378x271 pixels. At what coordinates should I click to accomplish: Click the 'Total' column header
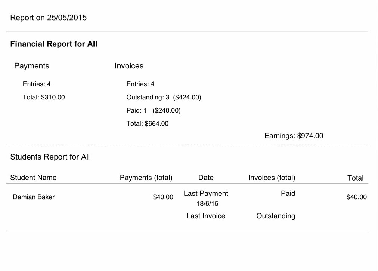355,178
